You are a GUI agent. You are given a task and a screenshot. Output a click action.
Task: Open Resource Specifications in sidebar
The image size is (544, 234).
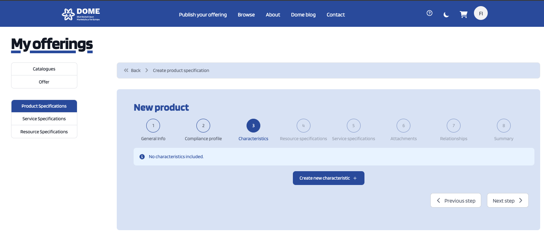click(44, 132)
